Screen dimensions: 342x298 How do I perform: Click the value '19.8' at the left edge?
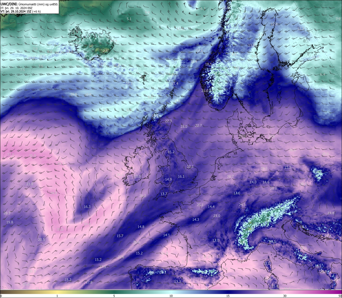tap(10, 222)
